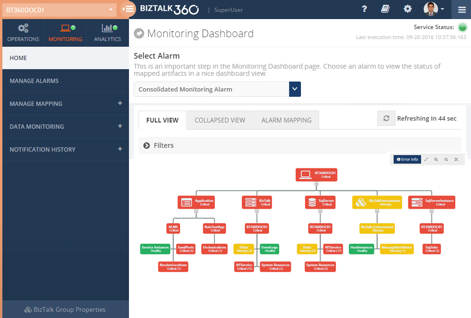
Task: Collapse the SqlServerInstance node branch
Action: pos(432,211)
